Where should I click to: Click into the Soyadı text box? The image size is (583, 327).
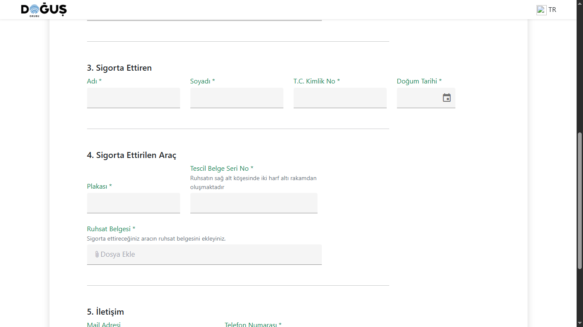point(236,98)
